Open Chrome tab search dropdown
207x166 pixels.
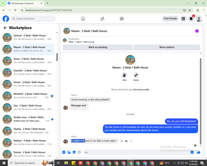(3, 3)
